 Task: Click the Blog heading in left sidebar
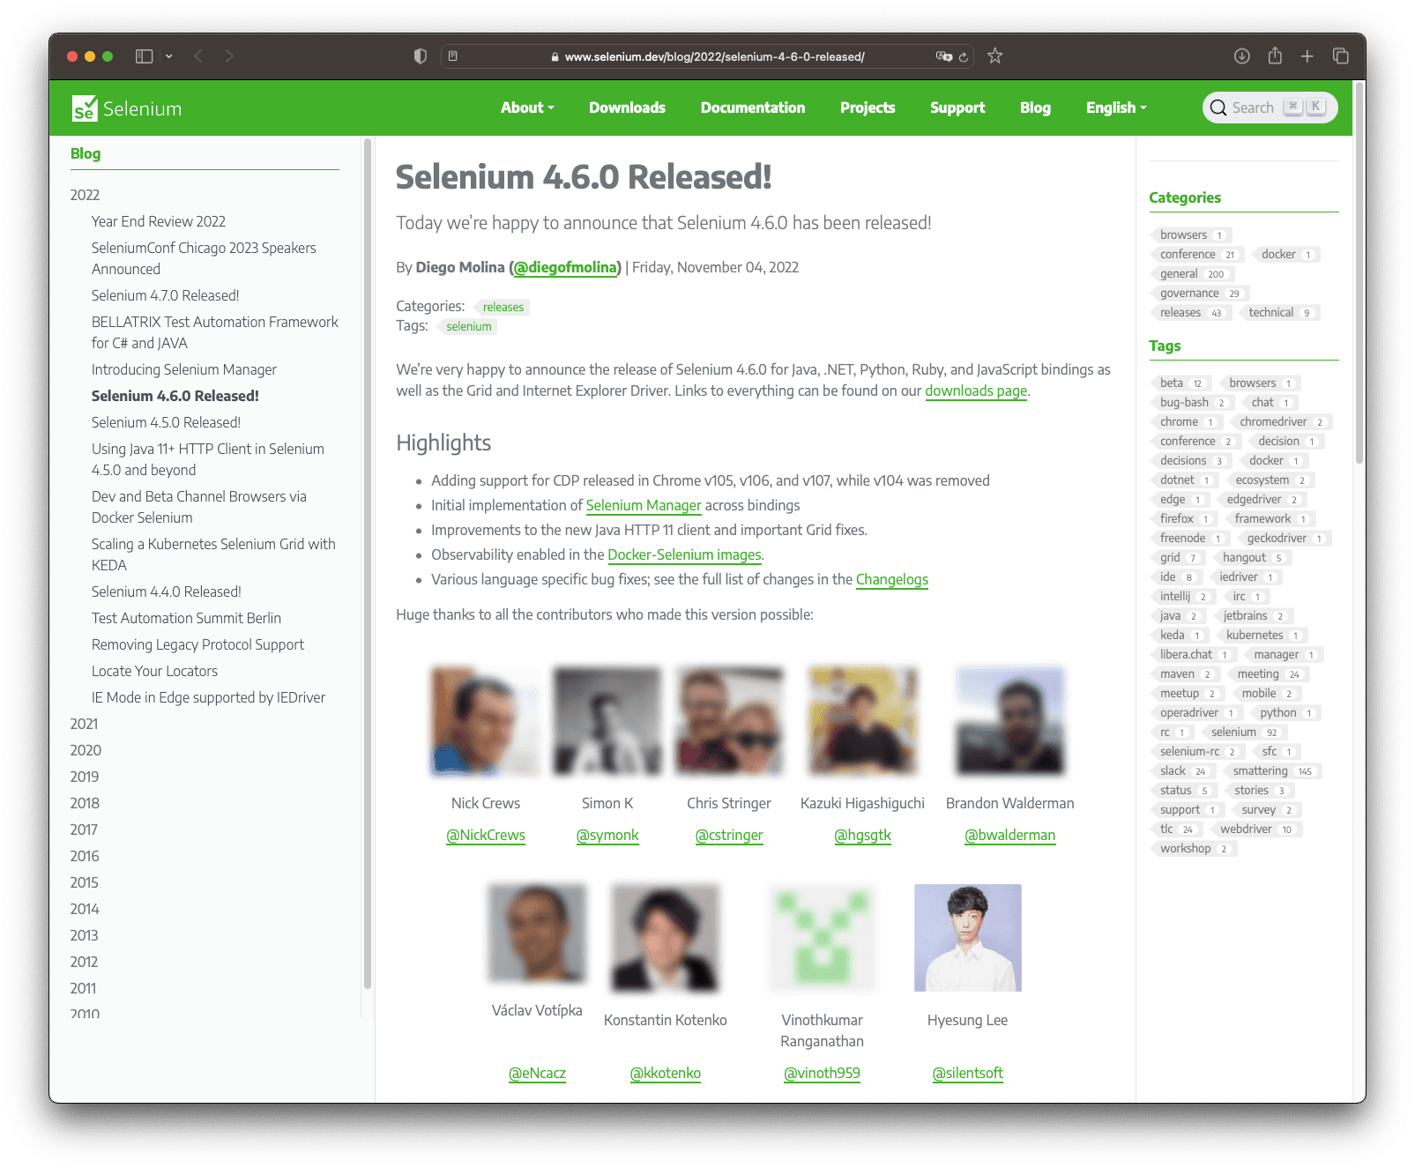pos(86,153)
